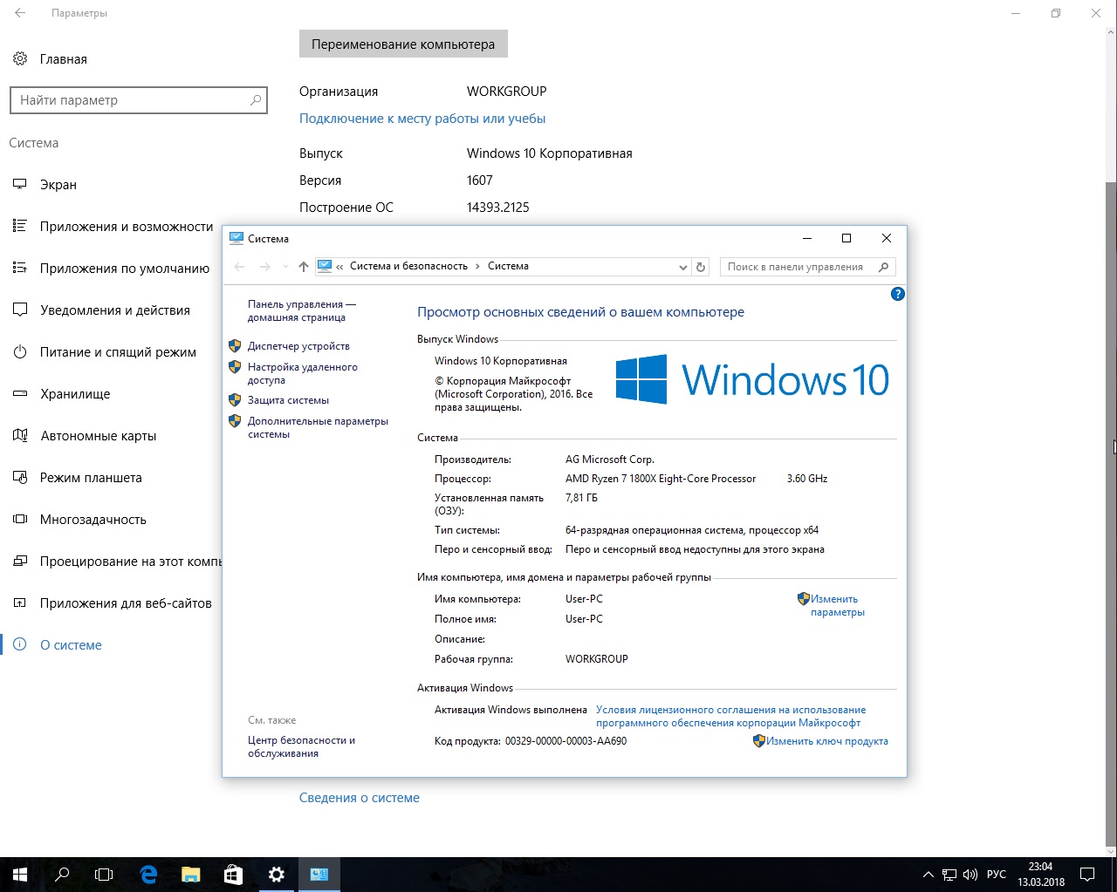Click the Back arrow in Система window
Screen dimensions: 1117x892
pyautogui.click(x=240, y=267)
